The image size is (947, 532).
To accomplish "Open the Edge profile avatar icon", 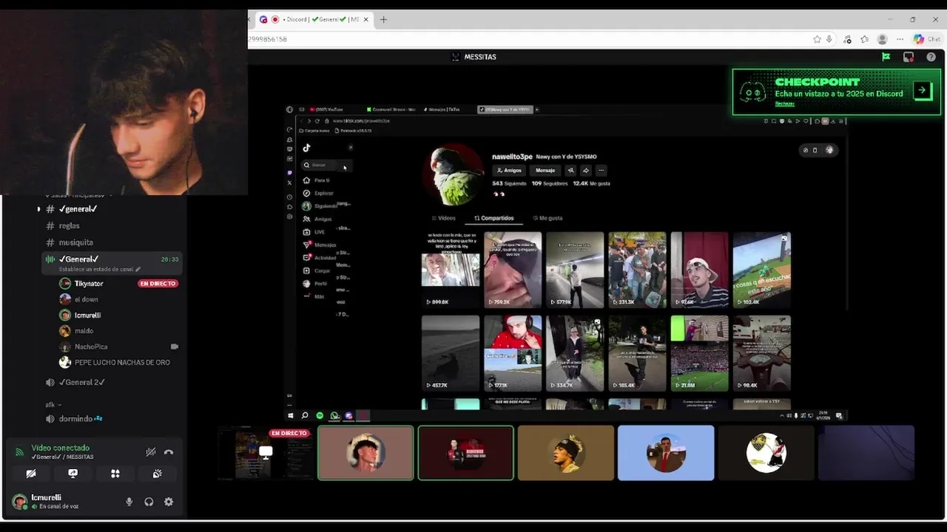I will [882, 39].
